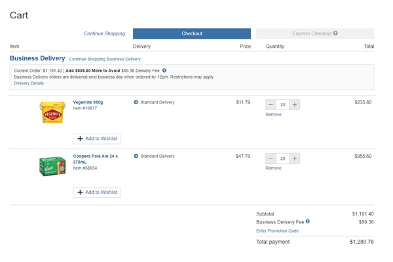Select Standard Delivery for Vegemite
Viewport: 393px width, 262px height.
[x=136, y=102]
